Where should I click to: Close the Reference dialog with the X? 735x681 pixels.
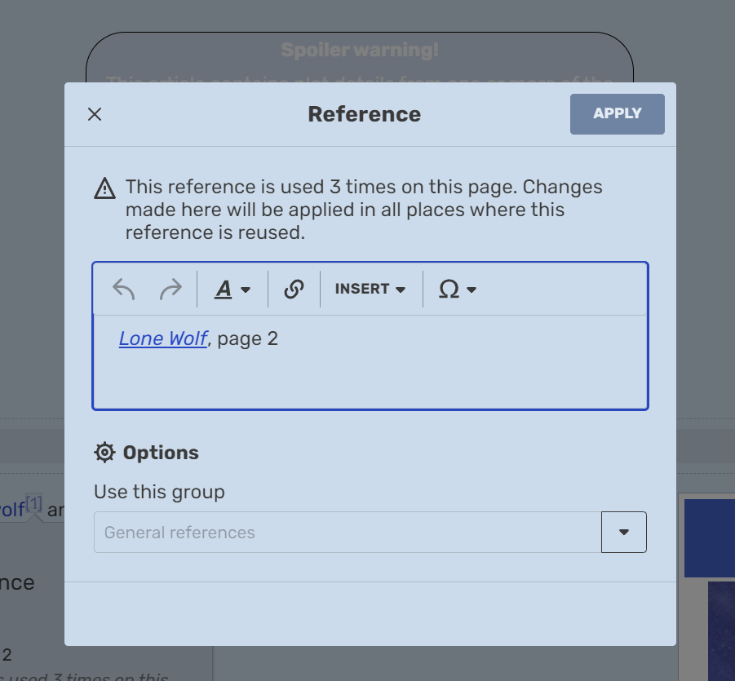tap(95, 114)
